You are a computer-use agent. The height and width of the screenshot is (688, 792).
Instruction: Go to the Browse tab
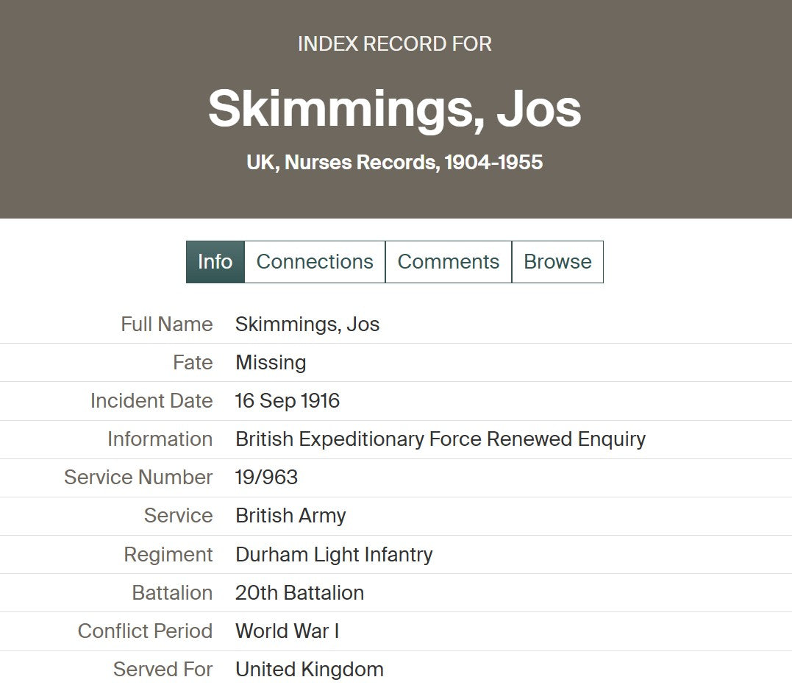557,262
